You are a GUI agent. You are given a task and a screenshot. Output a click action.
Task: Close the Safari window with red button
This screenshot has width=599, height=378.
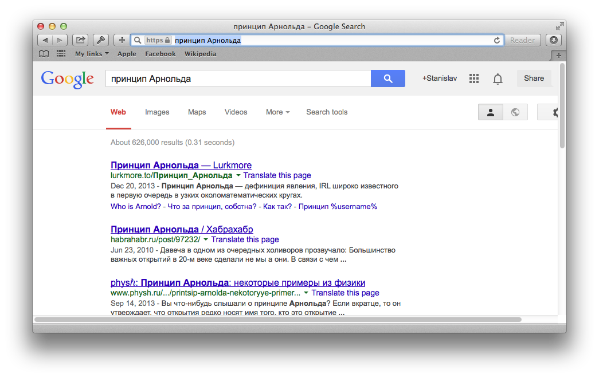click(x=41, y=26)
